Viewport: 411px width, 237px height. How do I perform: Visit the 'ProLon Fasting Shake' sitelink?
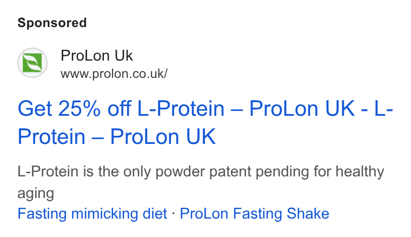tap(254, 213)
